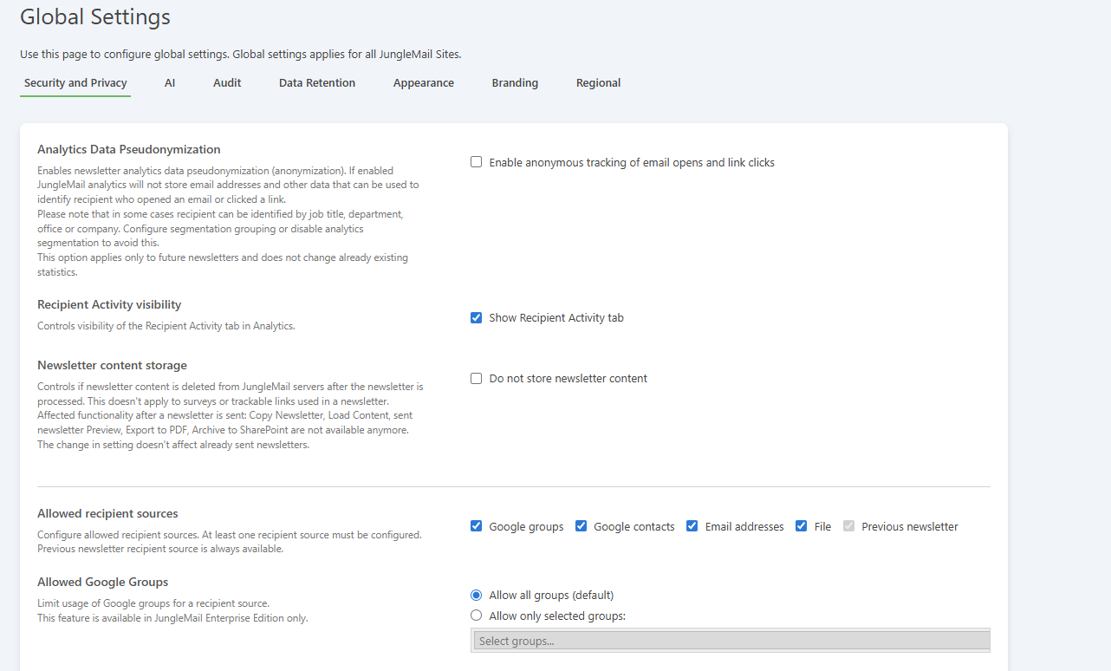Image resolution: width=1111 pixels, height=671 pixels.
Task: Click the Allowed recipient sources heading
Action: (x=107, y=513)
